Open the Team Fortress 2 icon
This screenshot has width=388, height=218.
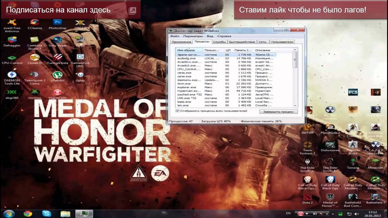click(x=307, y=148)
